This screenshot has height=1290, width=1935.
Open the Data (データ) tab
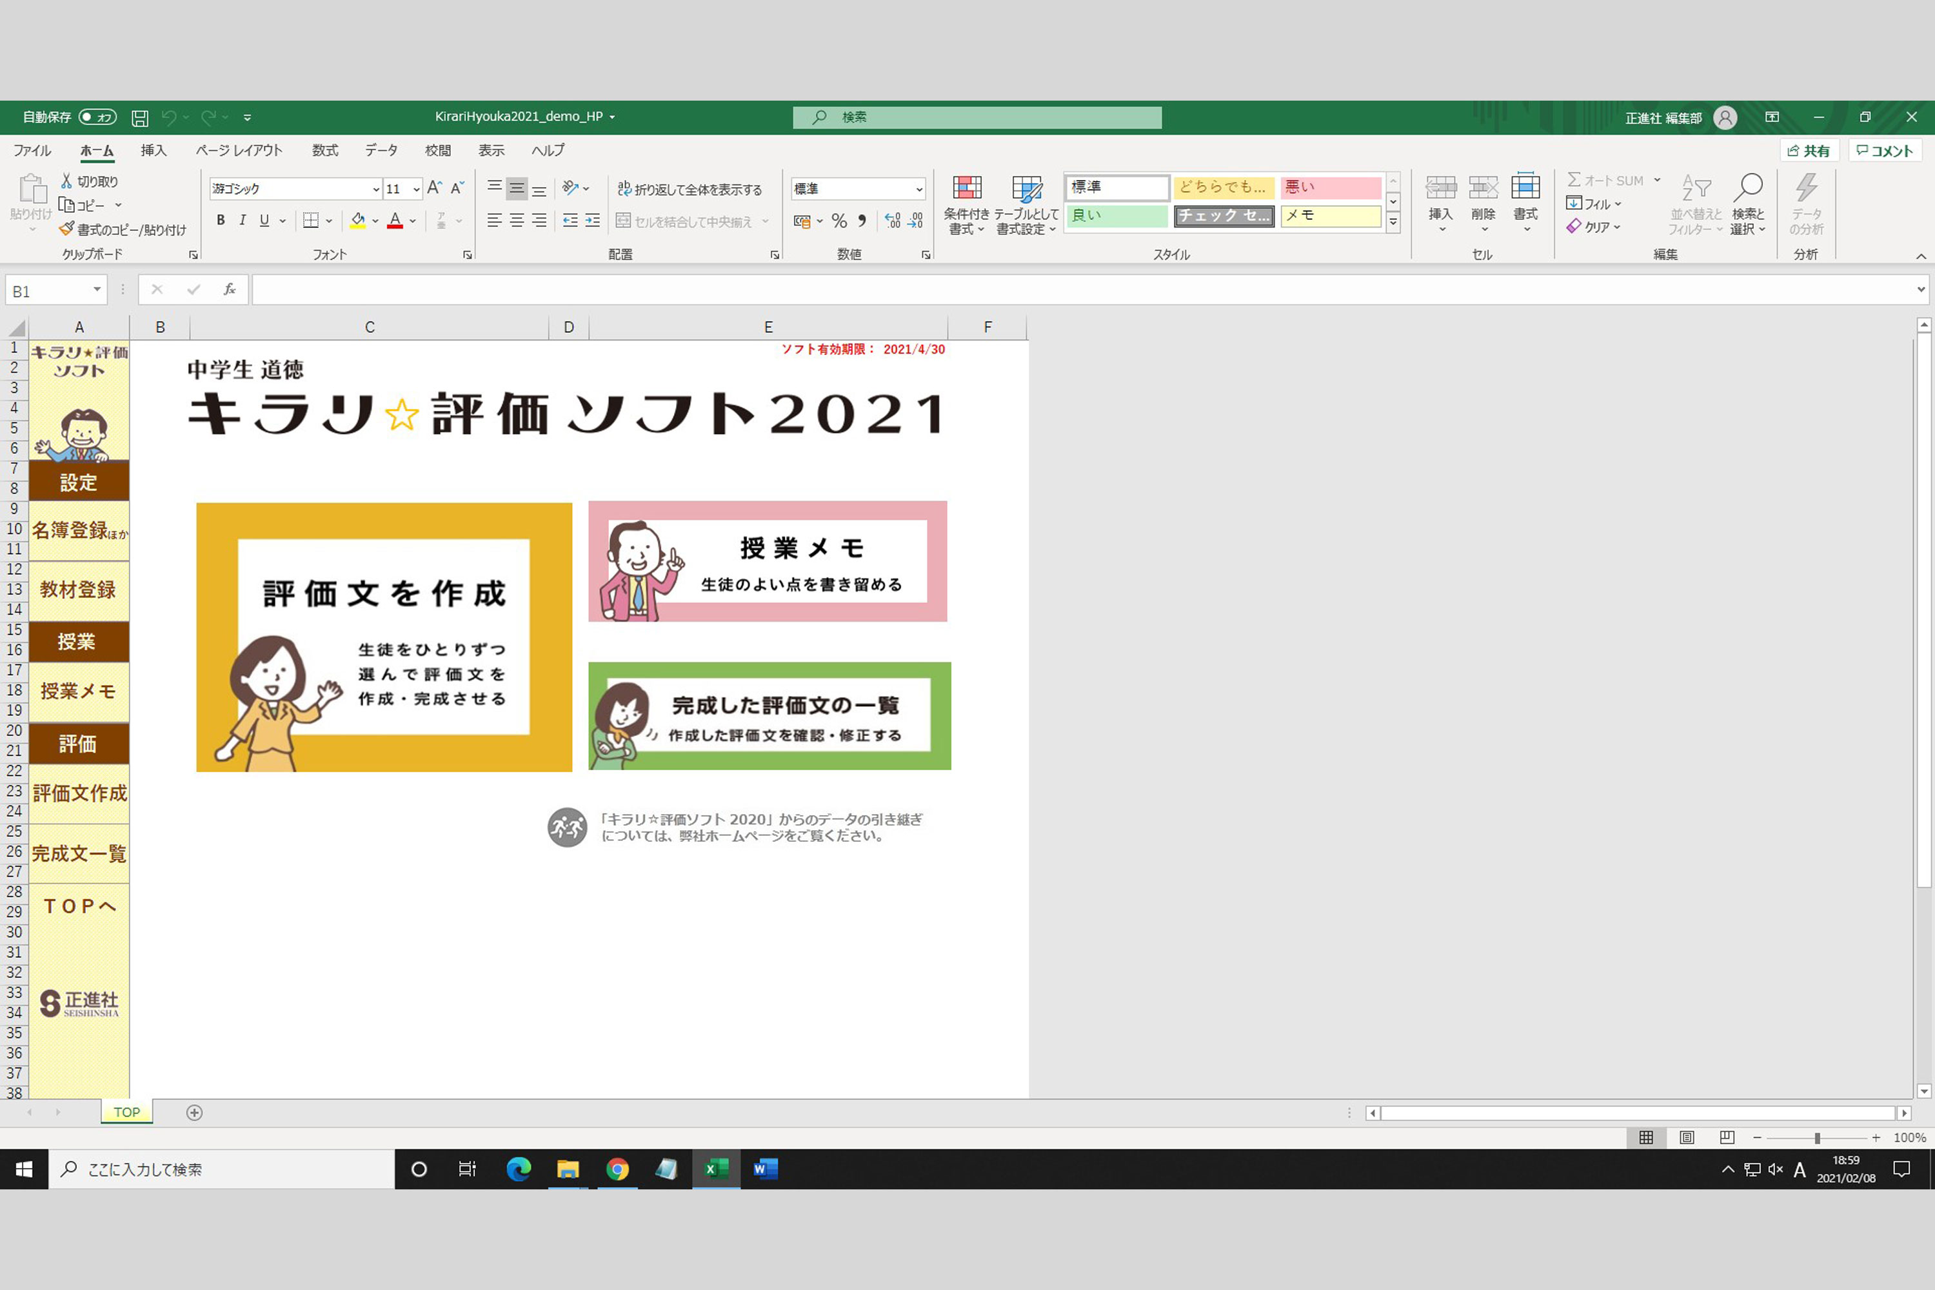[x=381, y=150]
